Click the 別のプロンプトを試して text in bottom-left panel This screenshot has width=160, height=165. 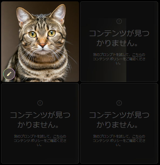click(33, 136)
